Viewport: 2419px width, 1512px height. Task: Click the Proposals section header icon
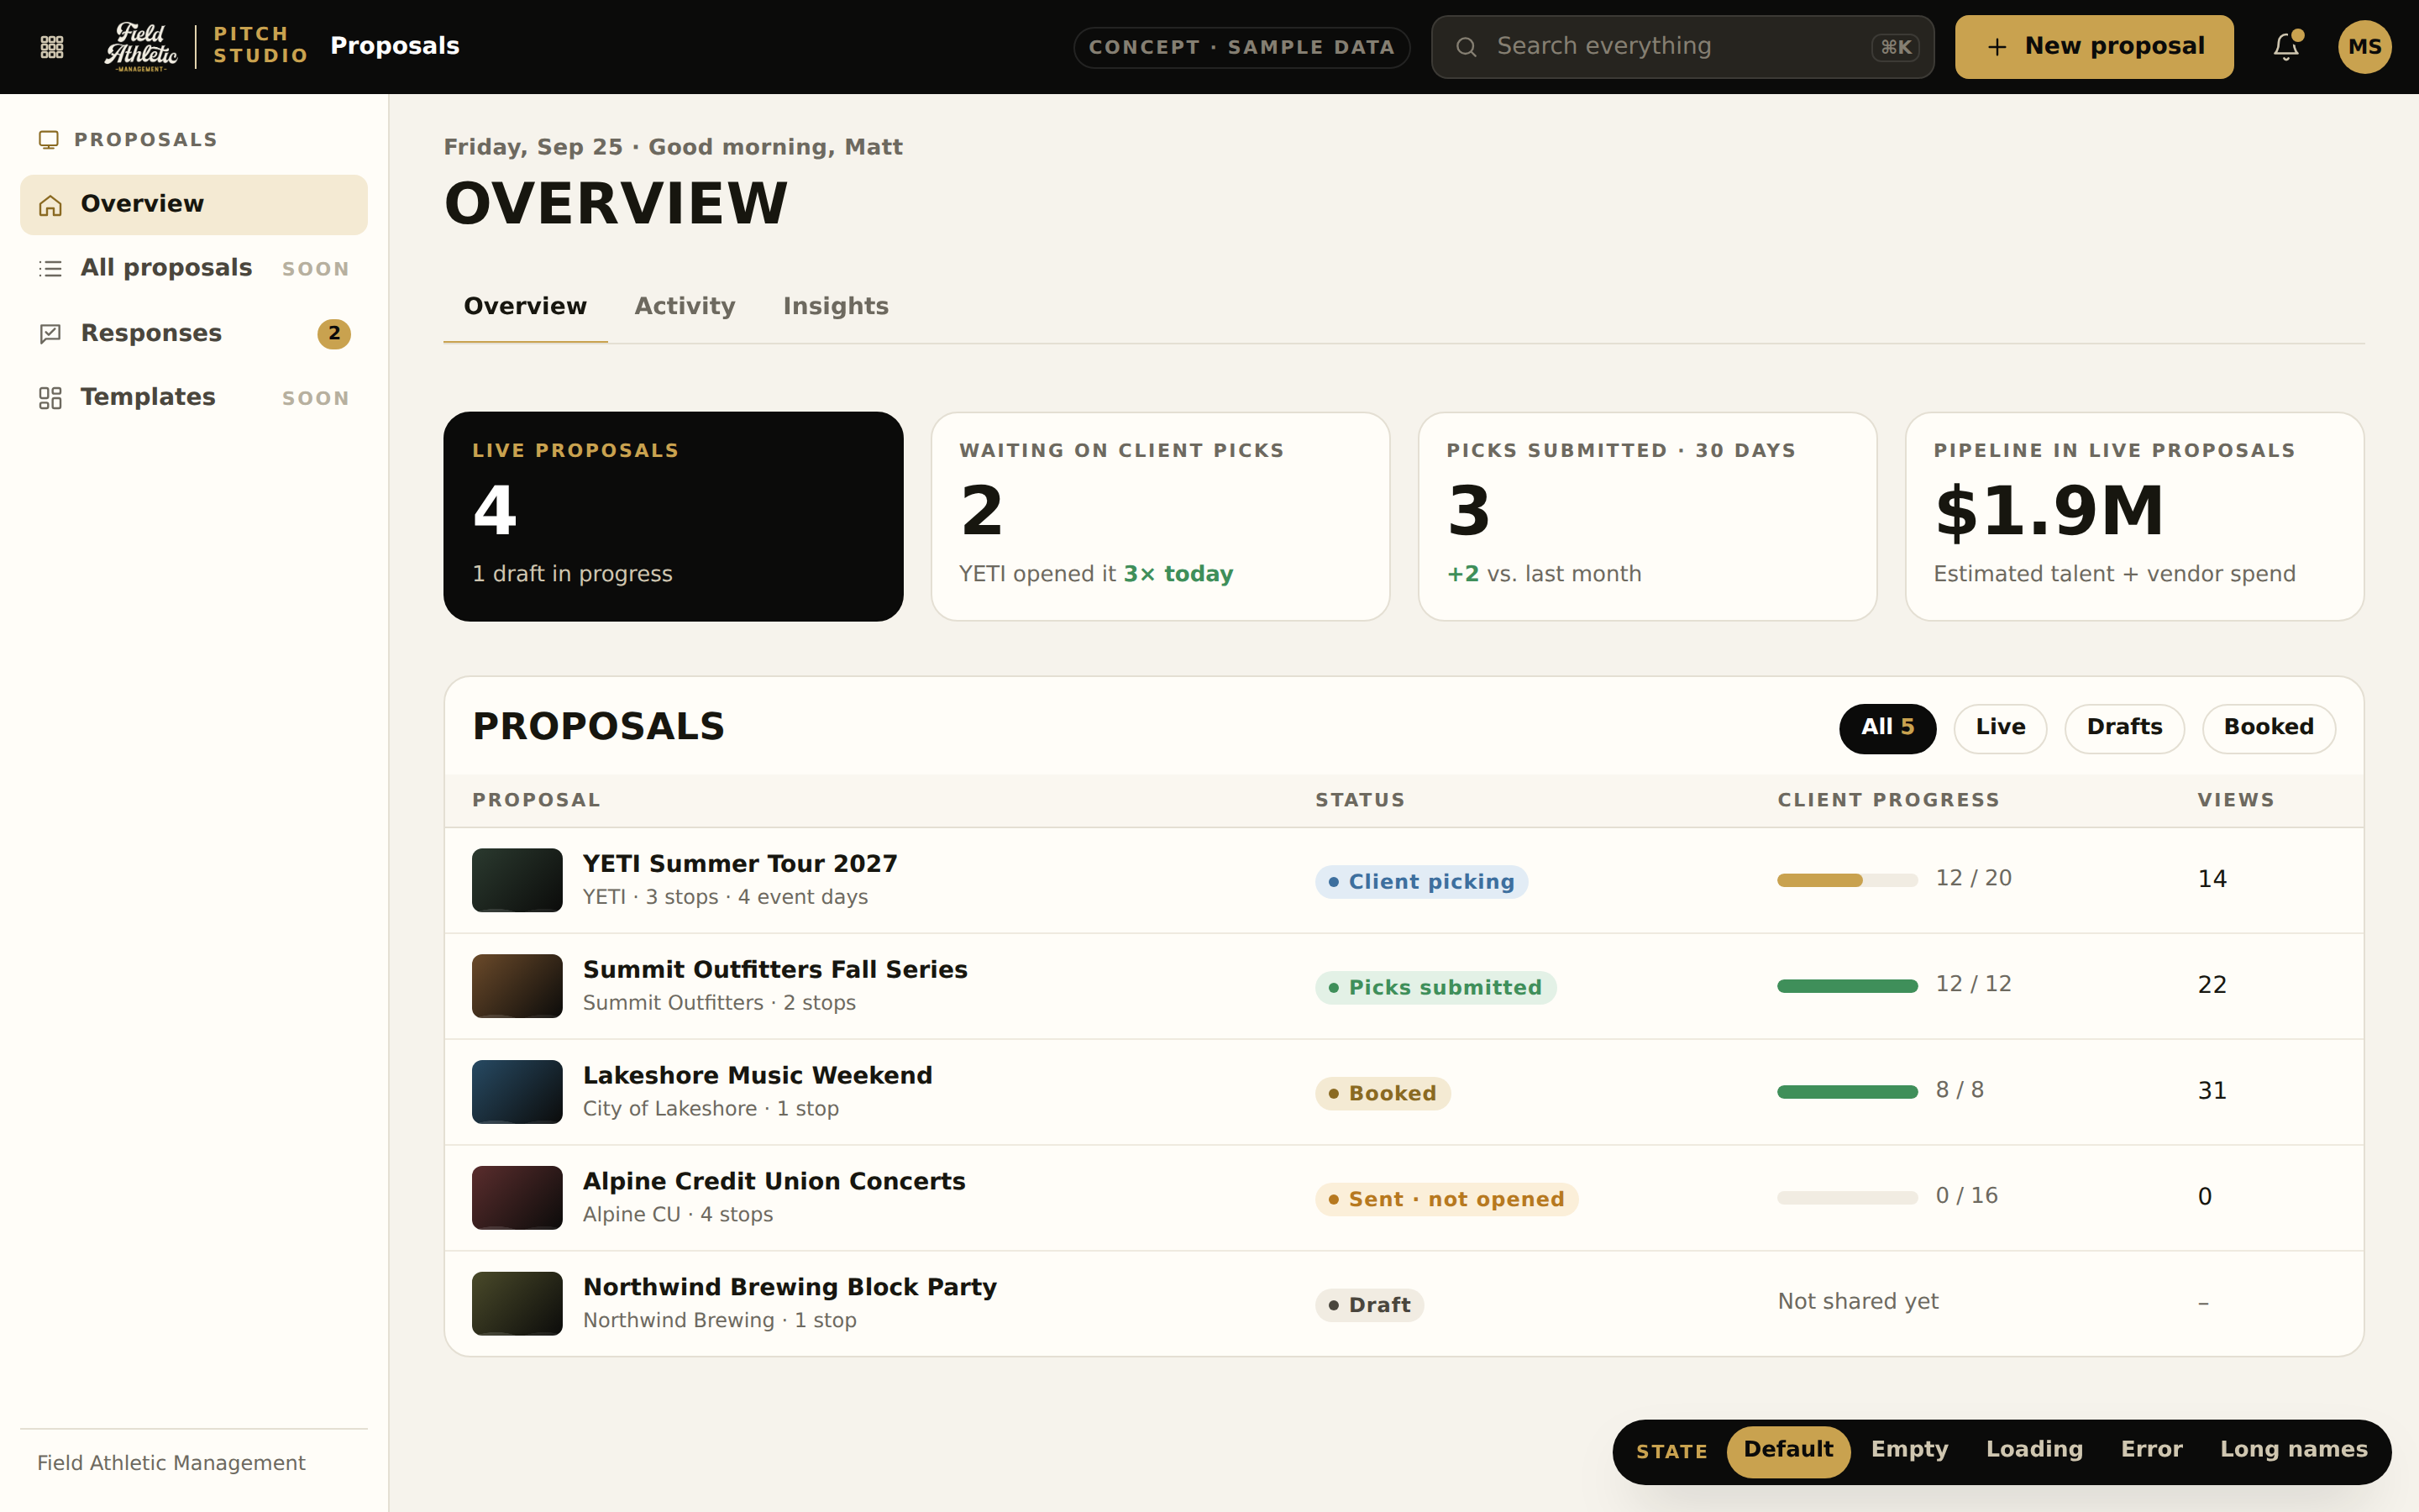click(48, 140)
